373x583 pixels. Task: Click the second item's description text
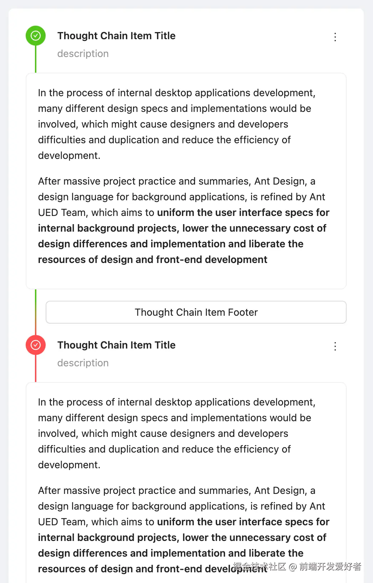click(x=83, y=363)
